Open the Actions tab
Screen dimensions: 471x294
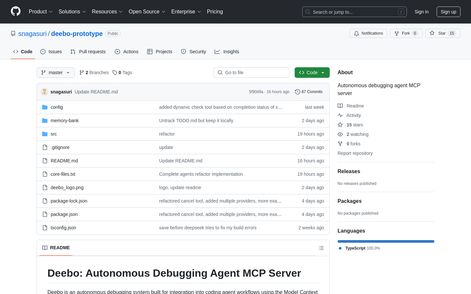[127, 52]
